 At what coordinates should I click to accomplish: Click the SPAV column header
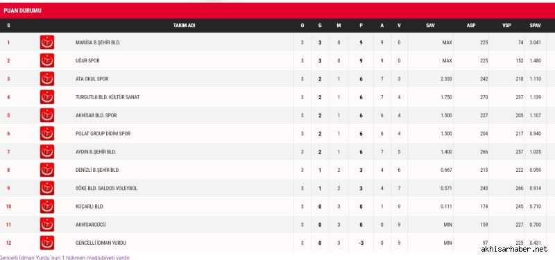(535, 26)
